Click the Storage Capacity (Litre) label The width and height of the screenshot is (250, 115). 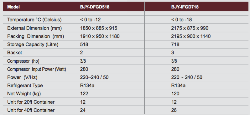(x=33, y=44)
